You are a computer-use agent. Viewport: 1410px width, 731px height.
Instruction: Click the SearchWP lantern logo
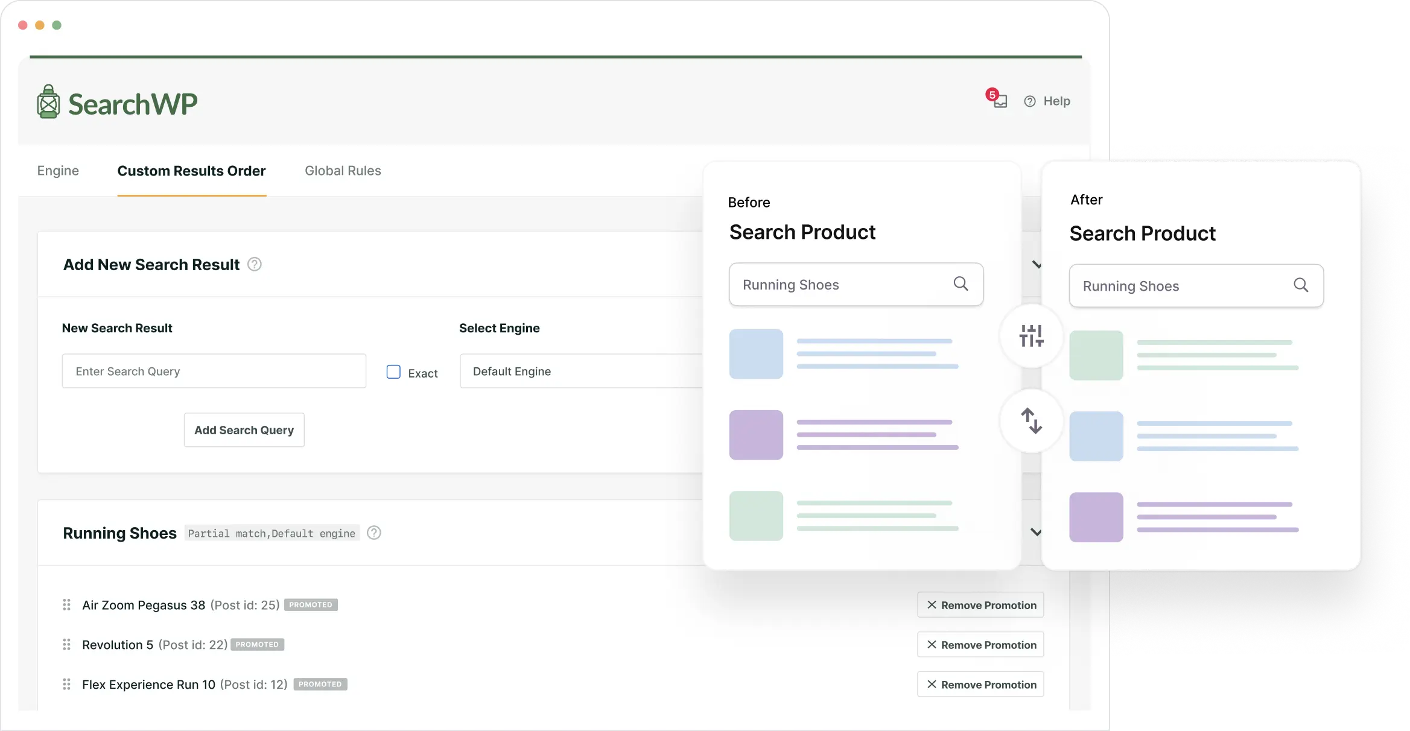pyautogui.click(x=48, y=101)
